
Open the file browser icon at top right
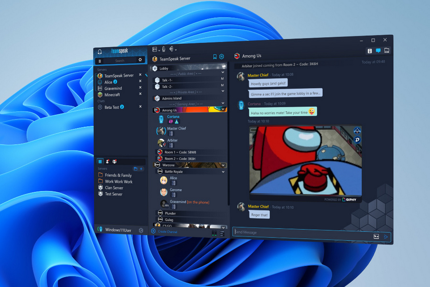pyautogui.click(x=387, y=50)
